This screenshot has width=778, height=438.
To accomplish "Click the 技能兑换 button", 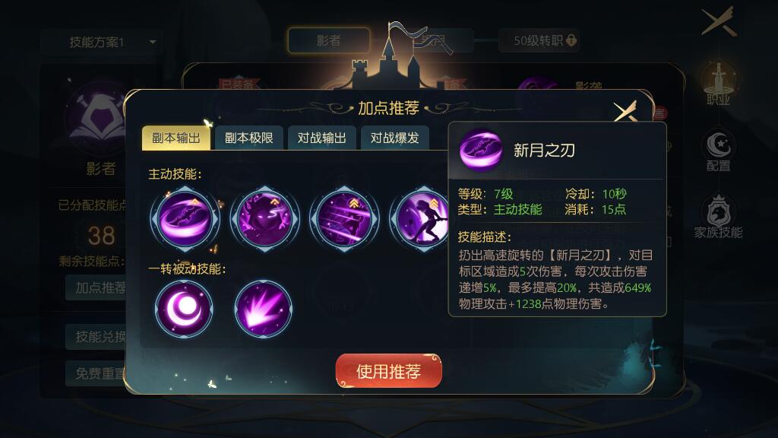I will pos(96,337).
